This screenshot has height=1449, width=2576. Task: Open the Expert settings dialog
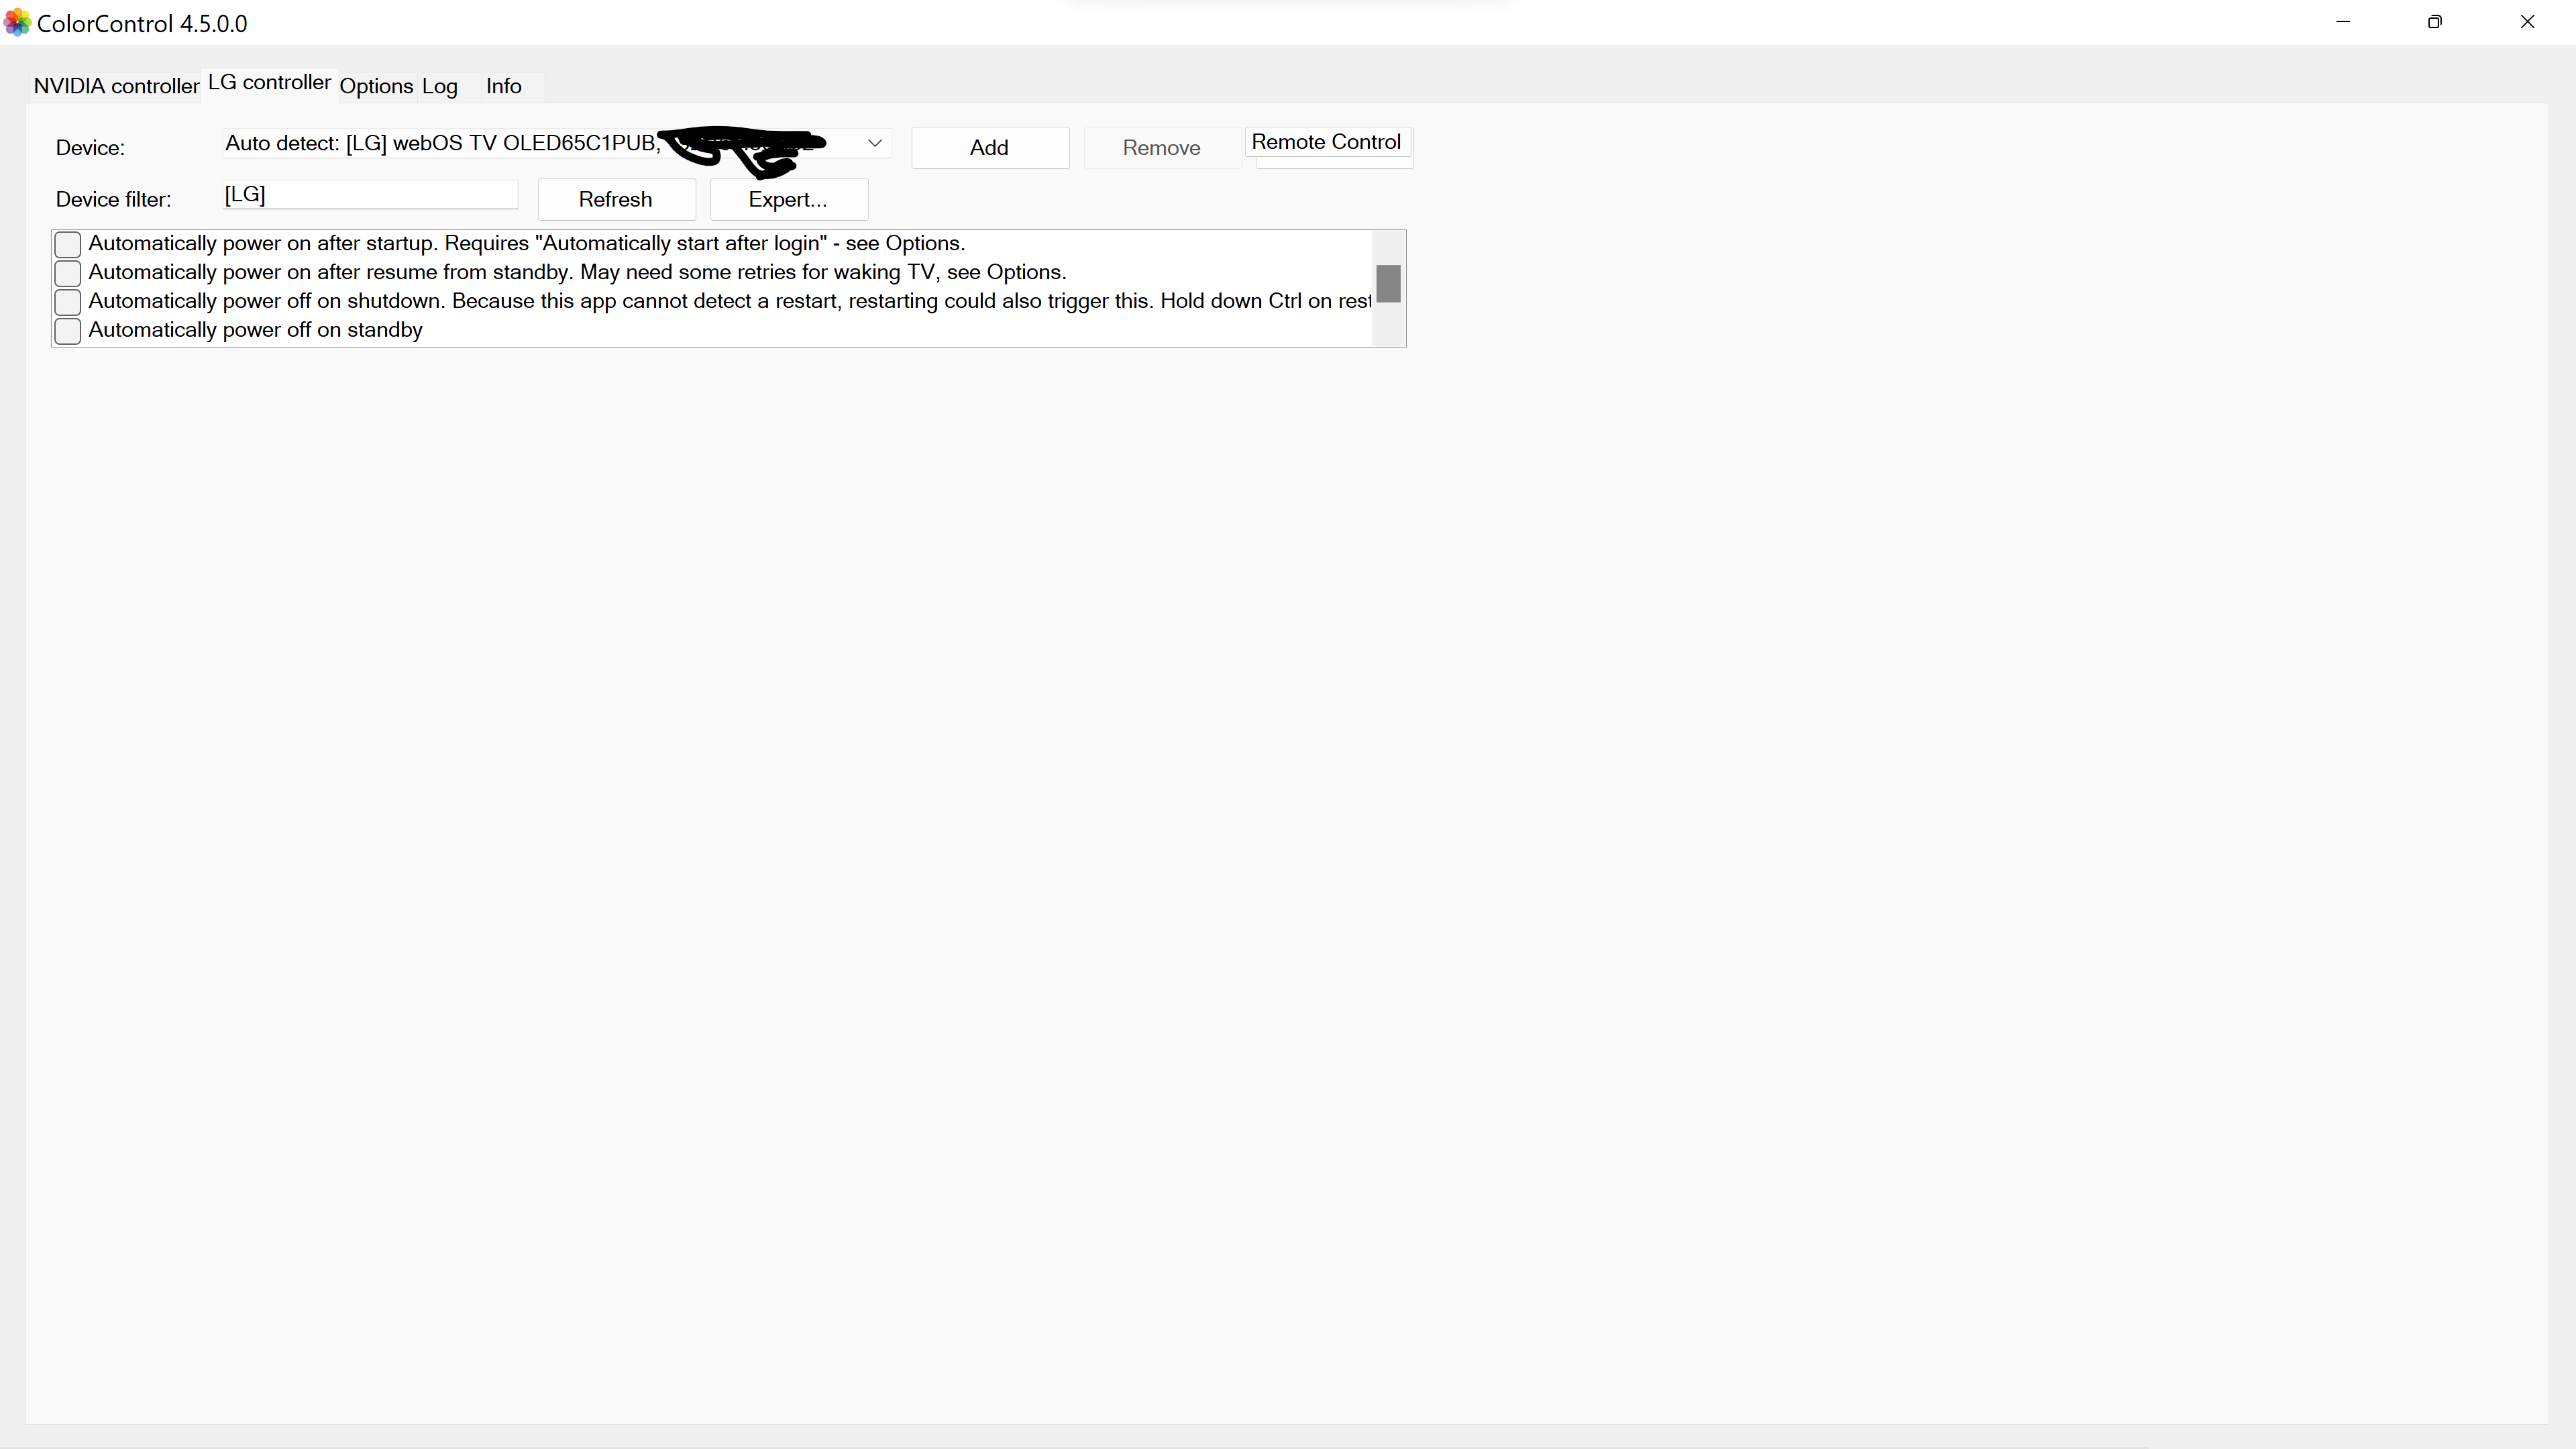point(788,199)
